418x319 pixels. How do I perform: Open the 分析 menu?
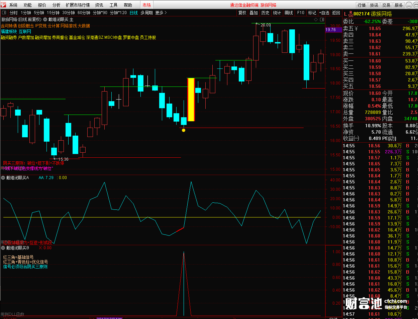pyautogui.click(x=57, y=5)
